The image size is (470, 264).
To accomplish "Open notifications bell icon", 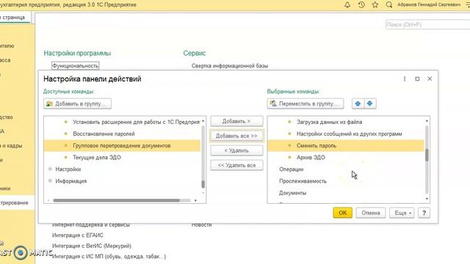I will click(x=347, y=4).
